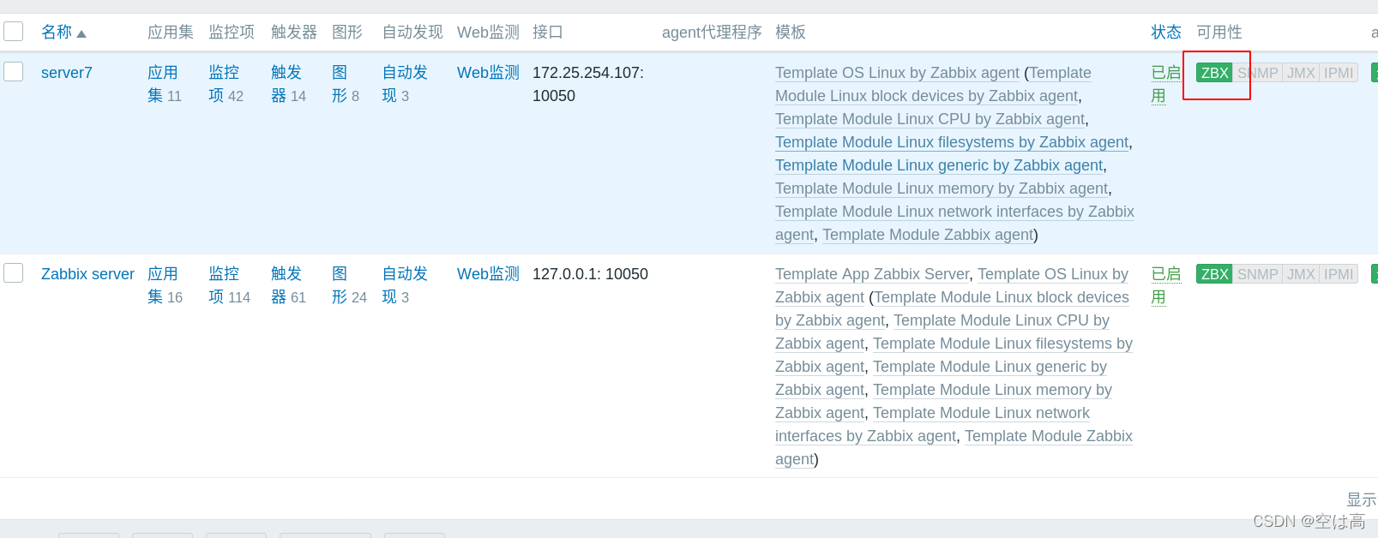Screen dimensions: 1378x538
Task: Open server7's Linux filesystems template link
Action: click(x=952, y=142)
